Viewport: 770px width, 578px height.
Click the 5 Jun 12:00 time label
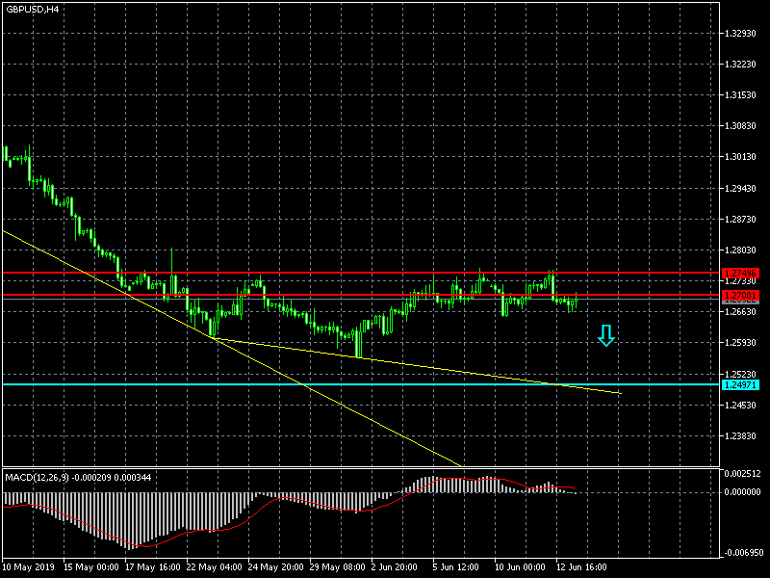[x=455, y=567]
